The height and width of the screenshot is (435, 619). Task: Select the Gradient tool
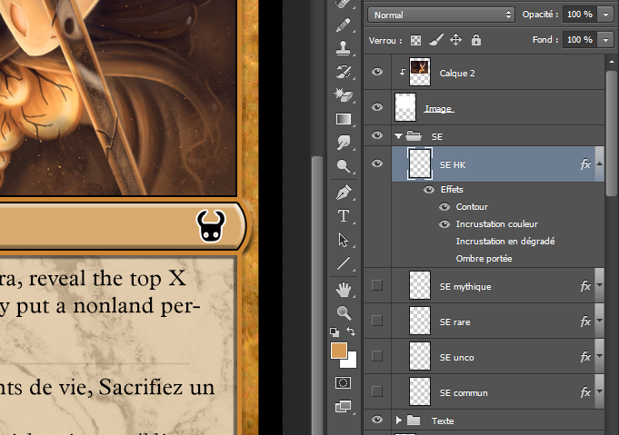[x=344, y=118]
